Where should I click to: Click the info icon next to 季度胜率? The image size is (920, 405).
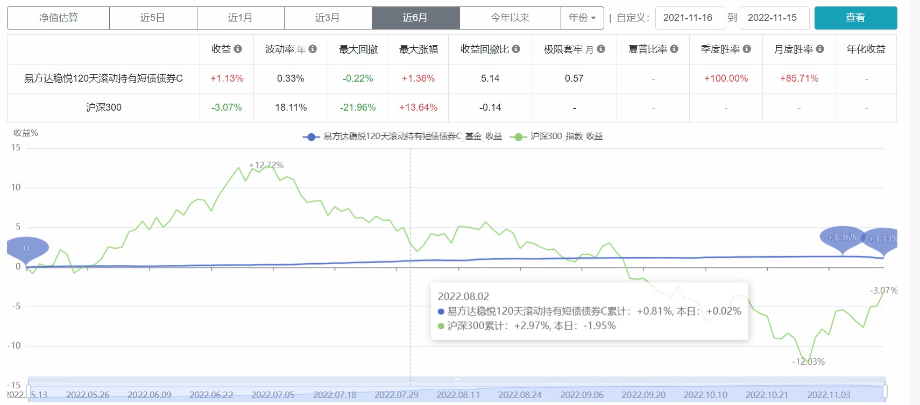(747, 49)
